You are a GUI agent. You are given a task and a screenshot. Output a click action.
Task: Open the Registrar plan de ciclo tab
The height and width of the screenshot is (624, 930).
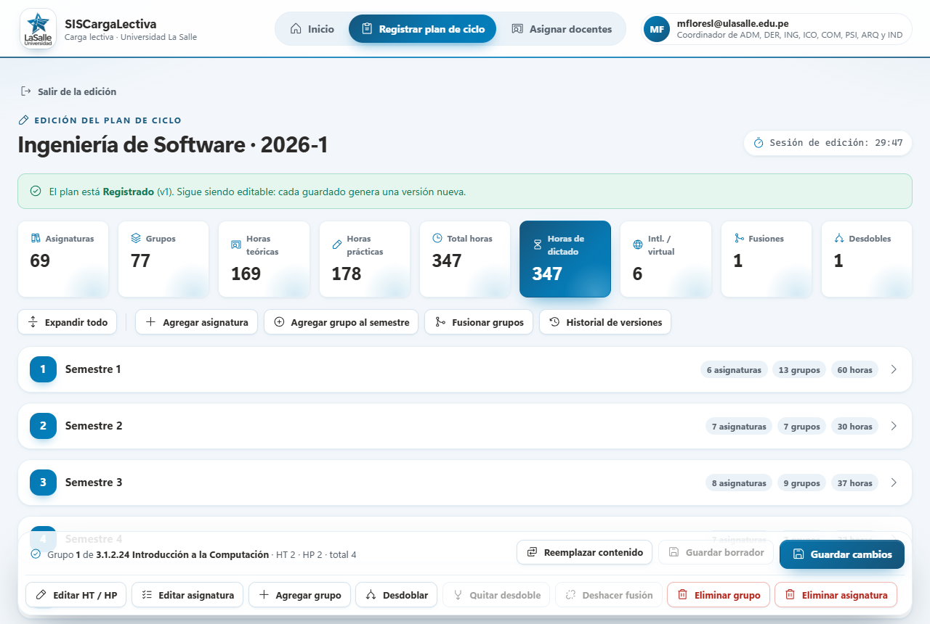tap(422, 29)
